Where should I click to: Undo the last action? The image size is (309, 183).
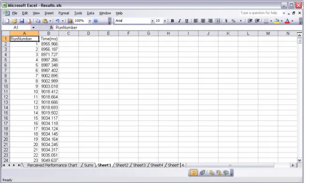(57, 21)
